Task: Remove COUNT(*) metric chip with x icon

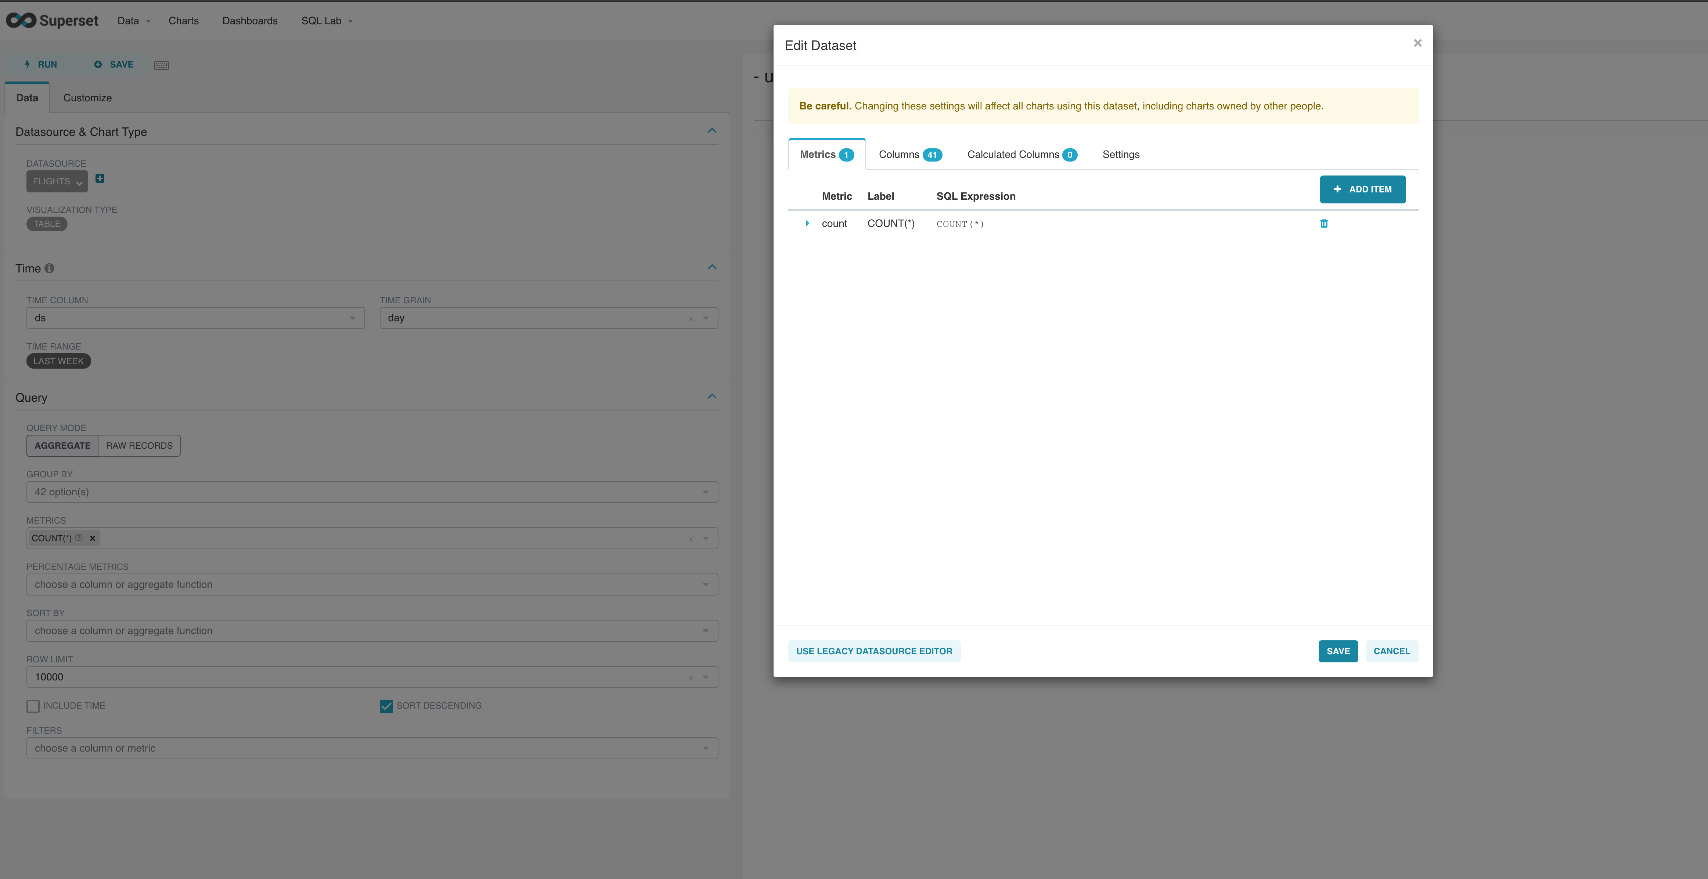Action: click(x=92, y=538)
